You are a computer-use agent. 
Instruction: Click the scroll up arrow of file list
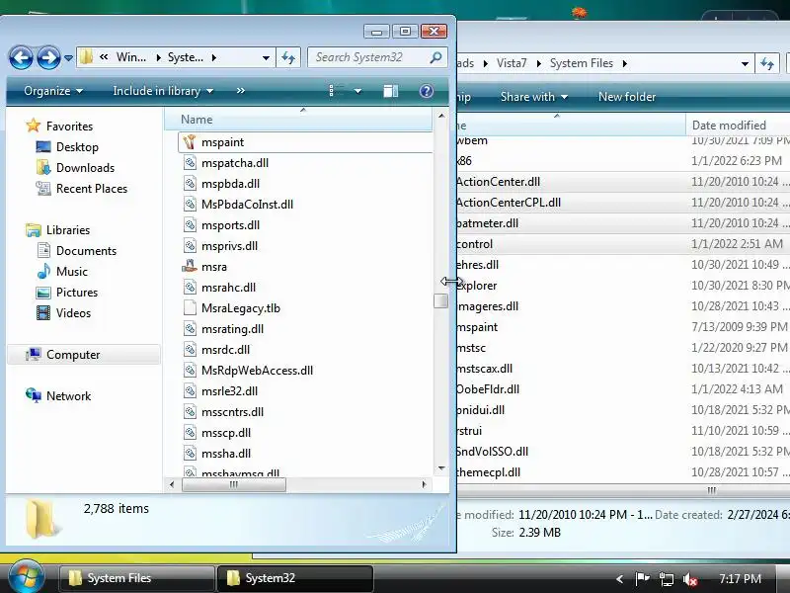441,116
